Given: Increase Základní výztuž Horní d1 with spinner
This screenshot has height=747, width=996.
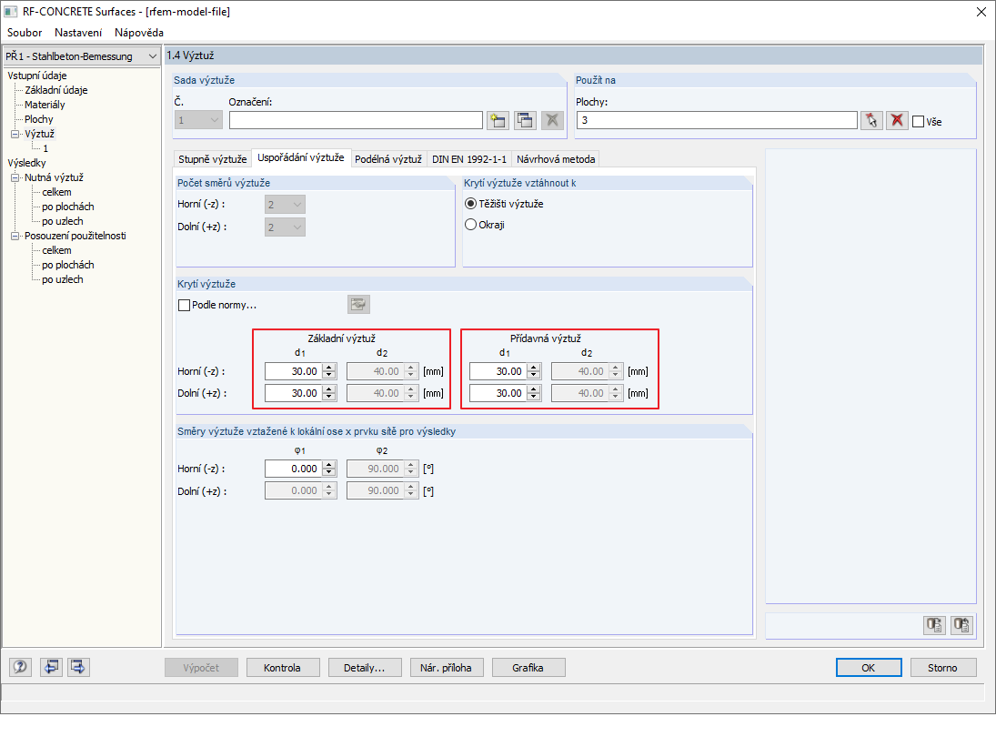Looking at the screenshot, I should pos(329,368).
